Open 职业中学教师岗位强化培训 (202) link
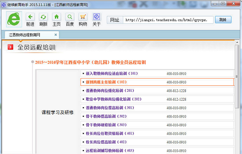 113,99
